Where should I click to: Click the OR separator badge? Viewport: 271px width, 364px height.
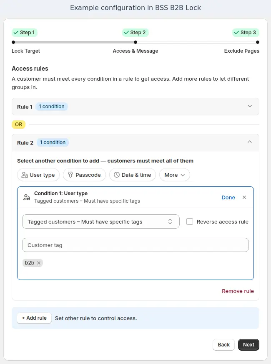[x=18, y=125]
